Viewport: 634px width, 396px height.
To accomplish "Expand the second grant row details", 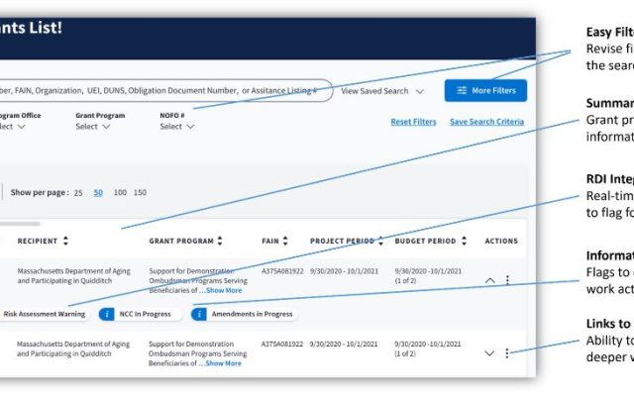I will [x=489, y=353].
